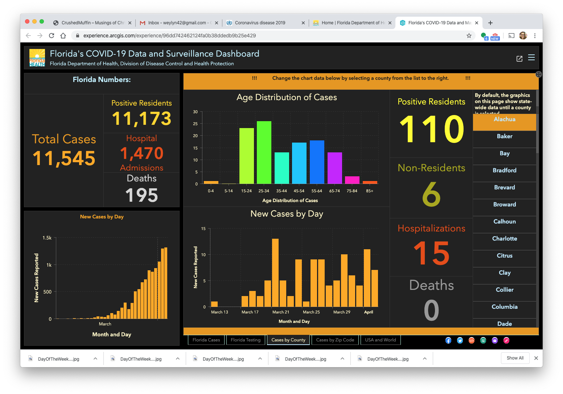Expand options for second DayOfTheWeek download
Screen dimensions: 563x394
tap(178, 358)
